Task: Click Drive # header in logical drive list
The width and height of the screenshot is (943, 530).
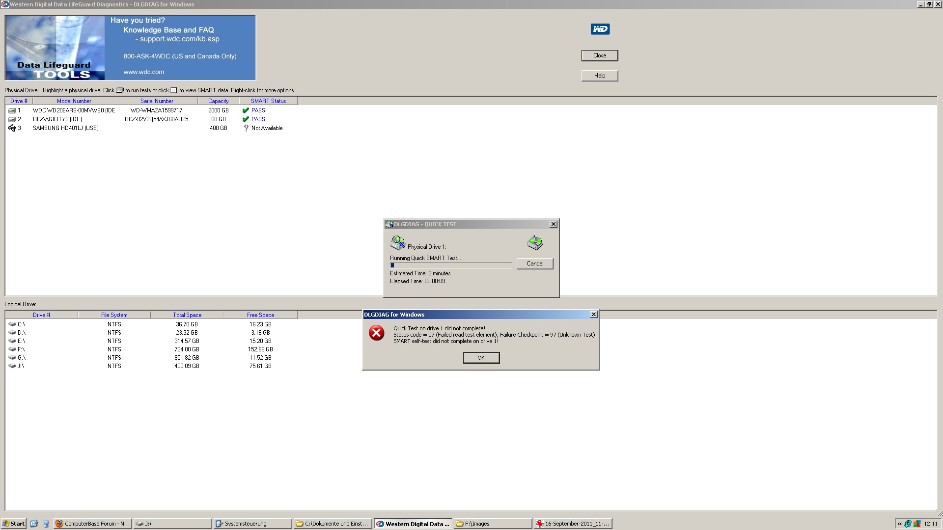Action: point(42,315)
